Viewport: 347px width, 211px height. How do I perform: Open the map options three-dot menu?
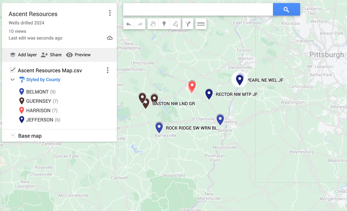110,13
